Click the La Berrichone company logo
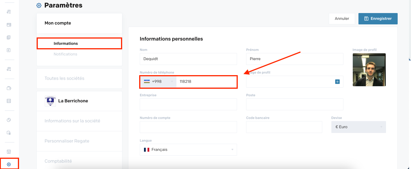This screenshot has width=411, height=169. [50, 101]
